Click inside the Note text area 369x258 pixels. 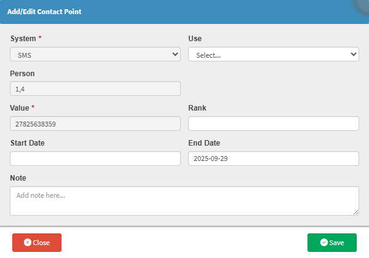[x=184, y=200]
